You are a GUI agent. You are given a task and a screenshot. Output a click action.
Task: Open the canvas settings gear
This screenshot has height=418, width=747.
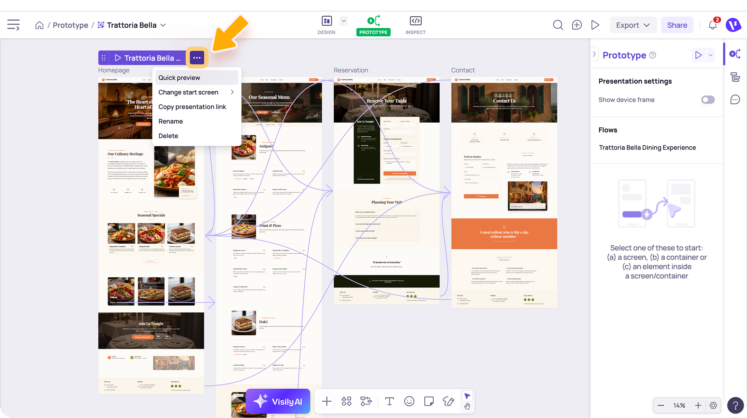713,406
